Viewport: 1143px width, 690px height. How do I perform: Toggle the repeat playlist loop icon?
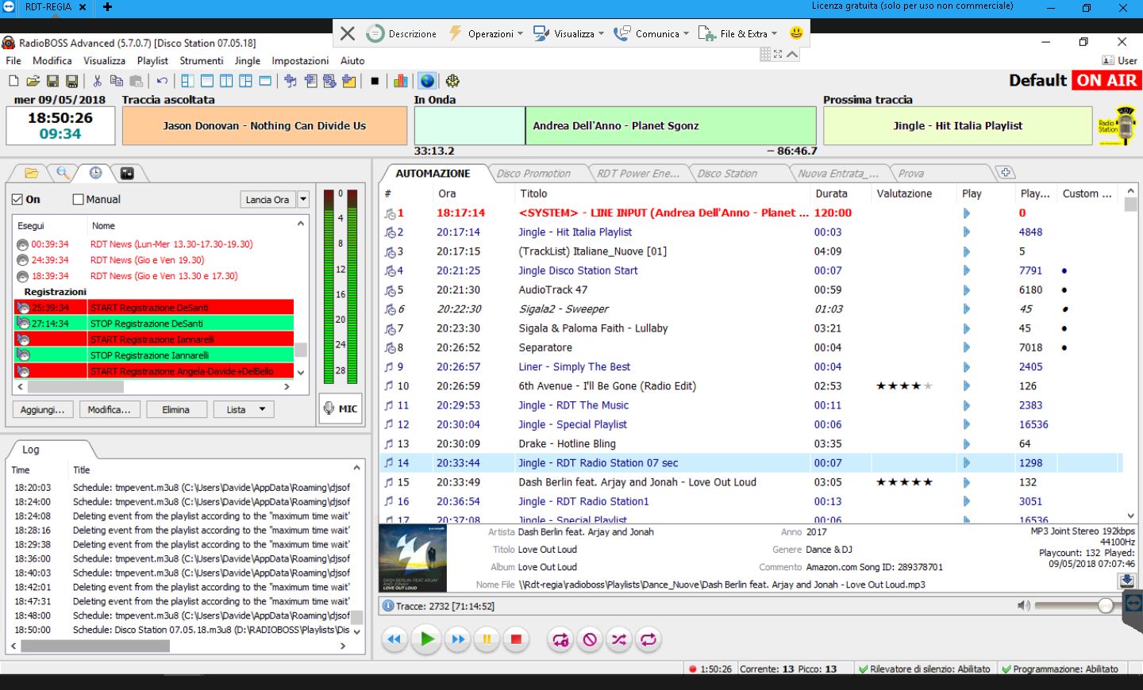pos(648,639)
